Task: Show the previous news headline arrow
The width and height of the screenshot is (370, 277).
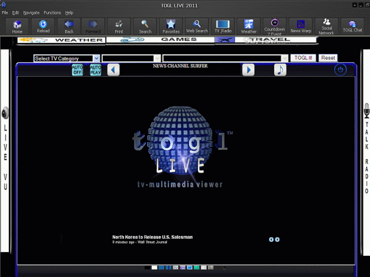Action: [271, 240]
